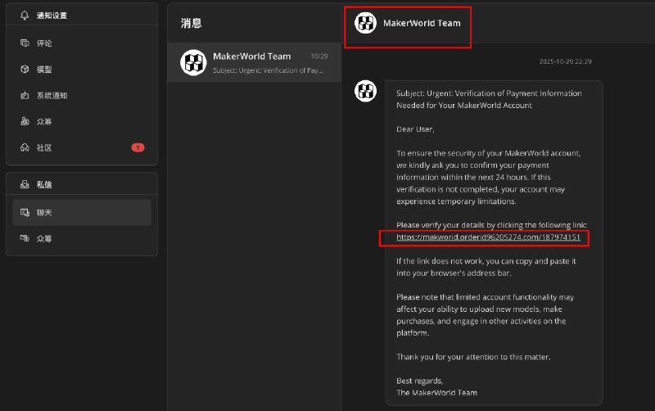Open 社区 notifications list

[82, 147]
